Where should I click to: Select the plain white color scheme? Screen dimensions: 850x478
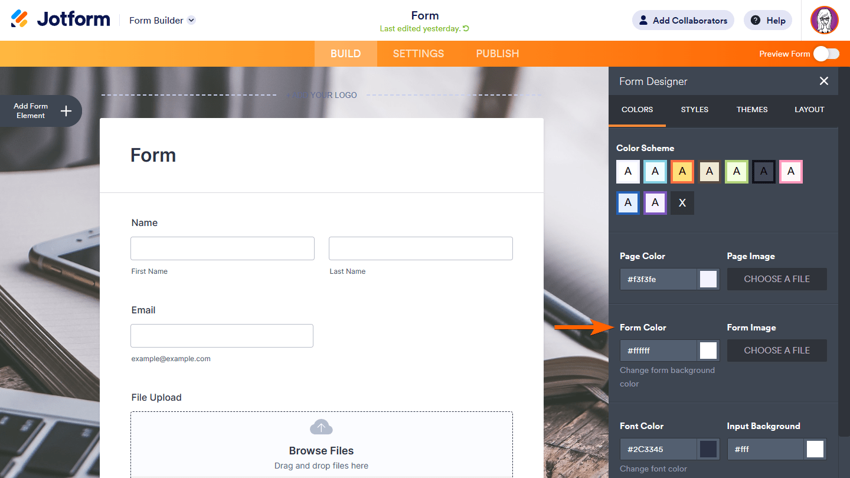[x=628, y=172]
